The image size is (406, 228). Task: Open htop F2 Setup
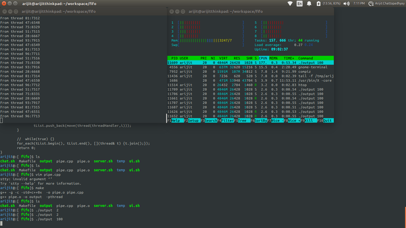[x=192, y=121]
